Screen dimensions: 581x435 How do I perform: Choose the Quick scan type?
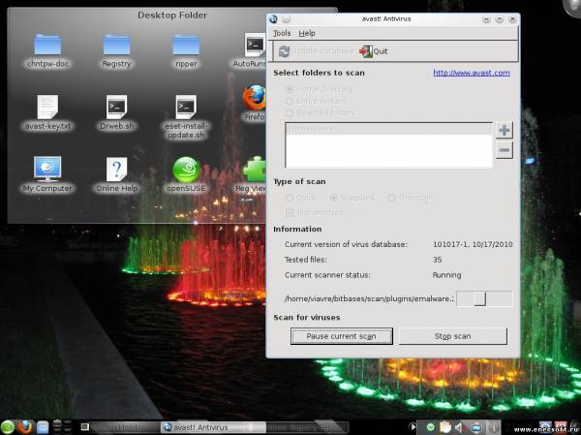coord(290,198)
